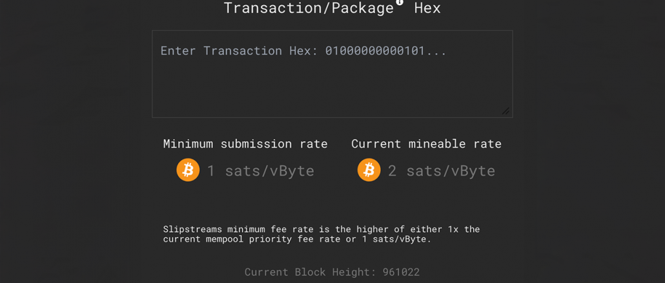
Task: Click the 'Current Block Height' text
Action: coord(311,272)
